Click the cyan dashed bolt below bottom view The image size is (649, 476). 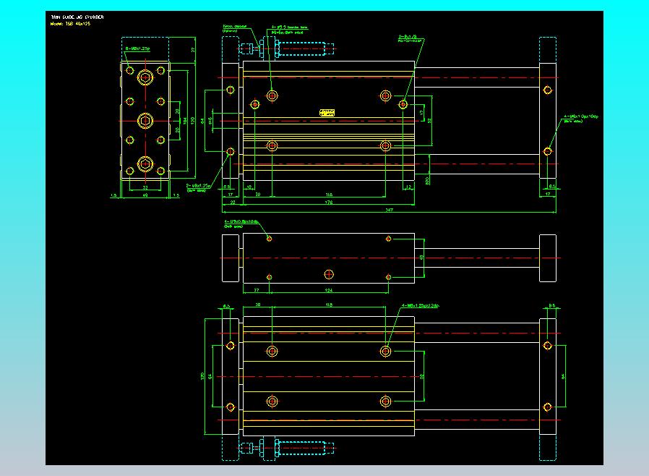(x=304, y=449)
